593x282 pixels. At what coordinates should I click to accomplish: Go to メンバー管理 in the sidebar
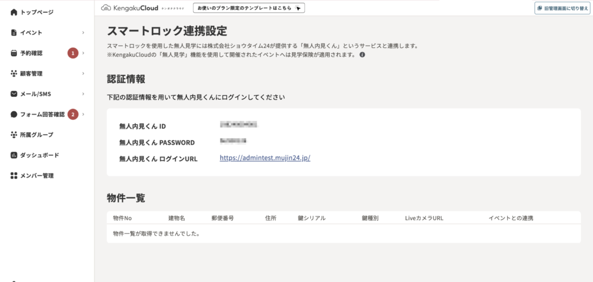(x=36, y=175)
